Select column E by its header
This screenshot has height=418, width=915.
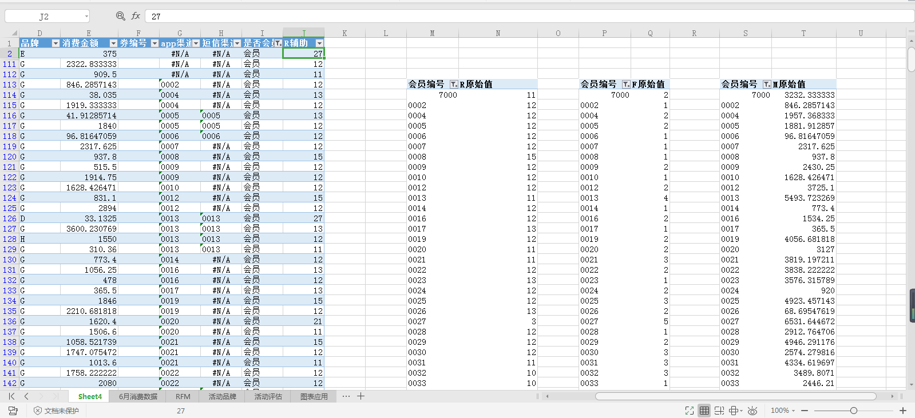click(x=89, y=33)
